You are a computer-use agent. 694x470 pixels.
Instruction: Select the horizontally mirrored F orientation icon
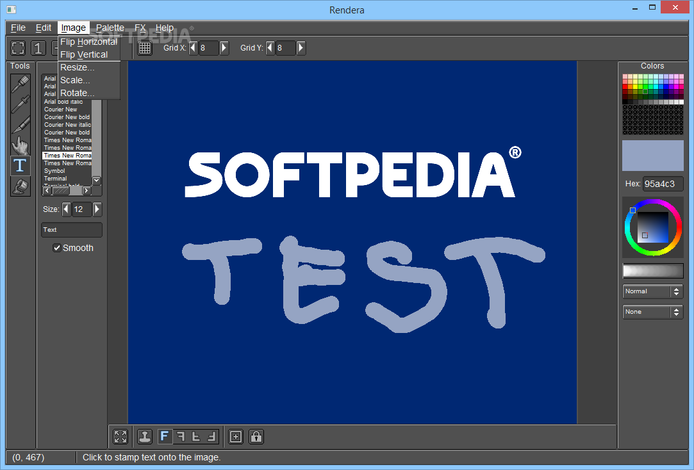[x=181, y=437]
